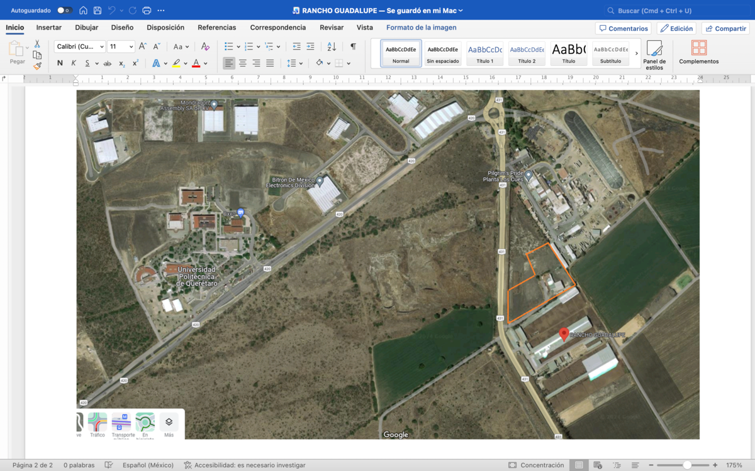Open the Calibri font name dropdown
Viewport: 755px width, 471px height.
(x=80, y=46)
